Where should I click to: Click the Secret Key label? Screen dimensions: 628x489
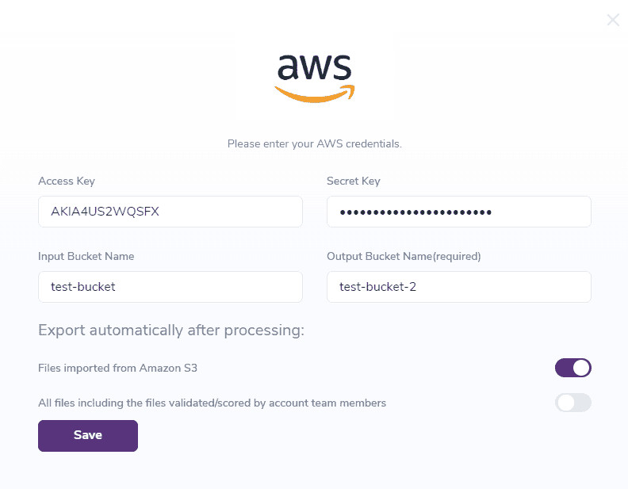[x=354, y=181]
